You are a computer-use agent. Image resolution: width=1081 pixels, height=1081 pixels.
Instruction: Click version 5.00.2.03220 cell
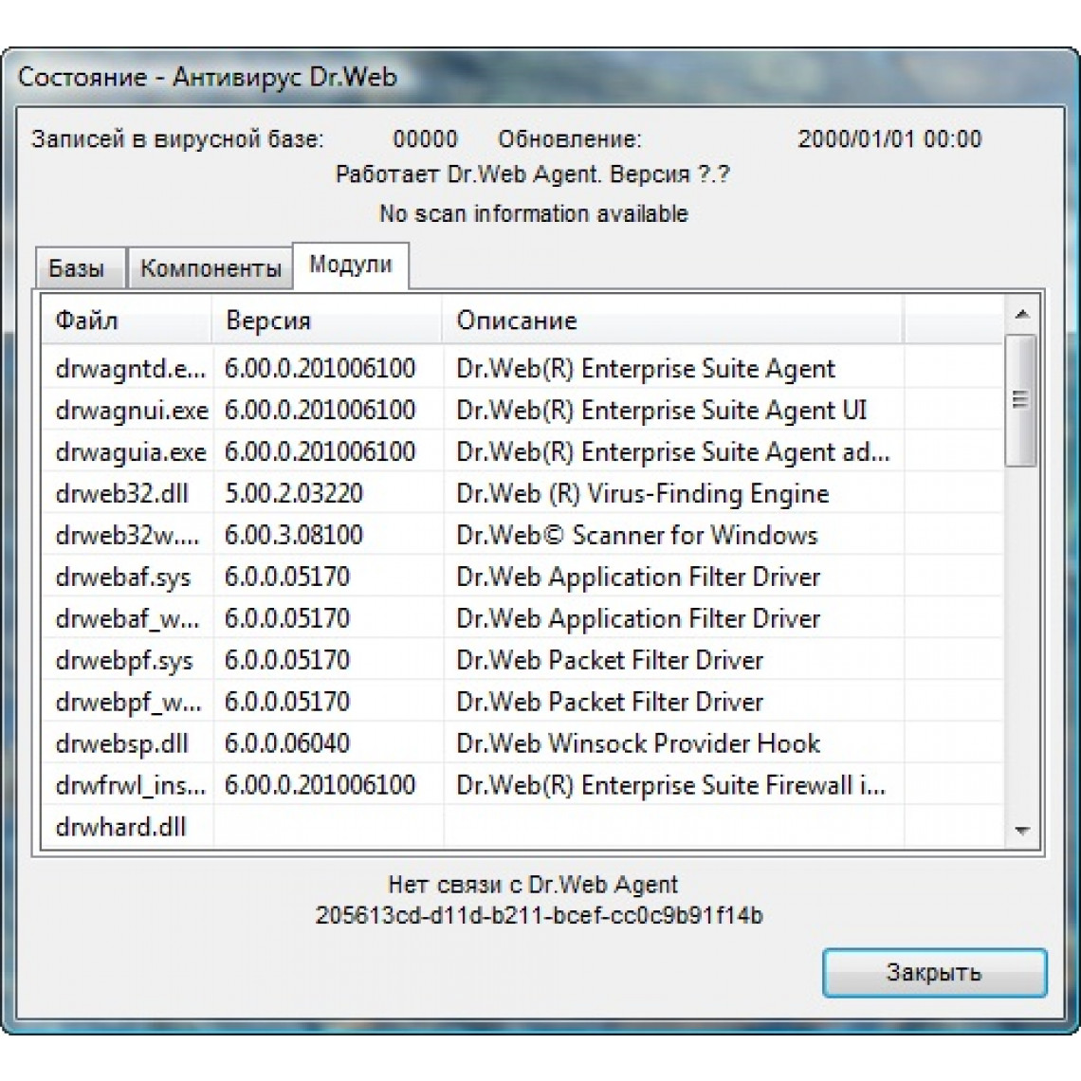click(x=294, y=493)
